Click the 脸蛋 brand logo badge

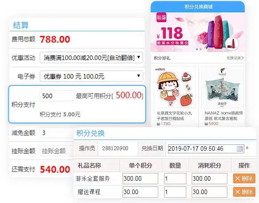(x=161, y=17)
